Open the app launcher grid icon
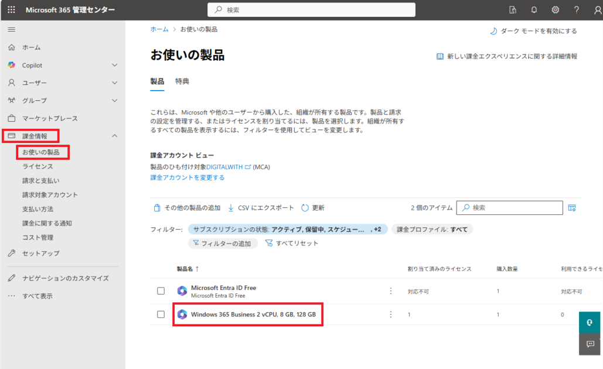The image size is (603, 369). (x=11, y=9)
